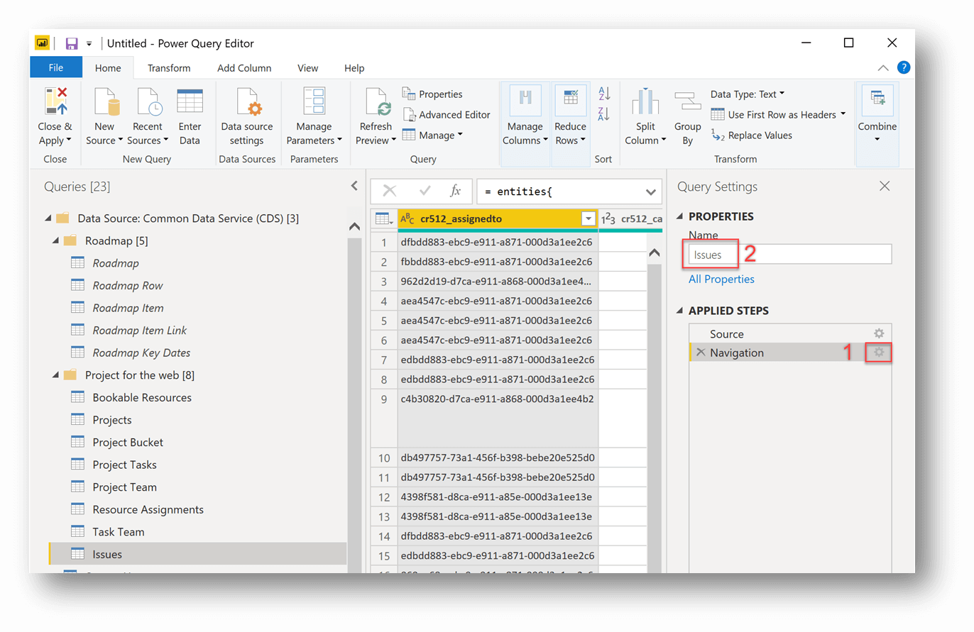Open Source step settings gear
The image size is (974, 632).
click(x=879, y=333)
